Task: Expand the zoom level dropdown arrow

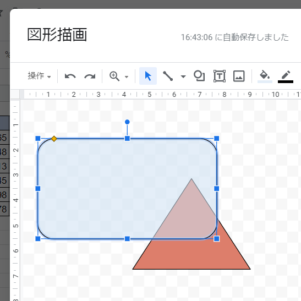Action: pos(127,77)
